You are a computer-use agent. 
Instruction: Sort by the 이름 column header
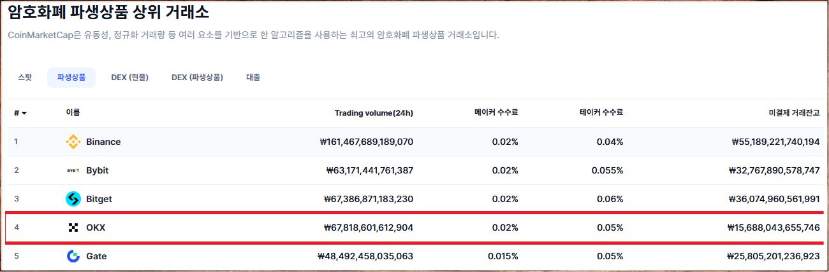[x=73, y=112]
